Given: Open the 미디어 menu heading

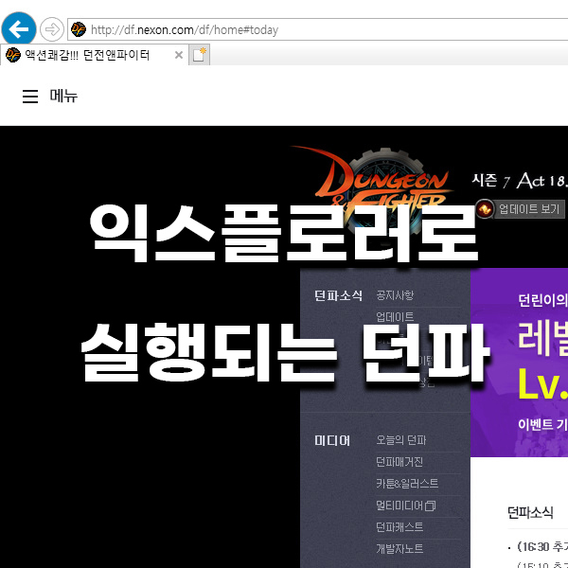Looking at the screenshot, I should coord(332,440).
